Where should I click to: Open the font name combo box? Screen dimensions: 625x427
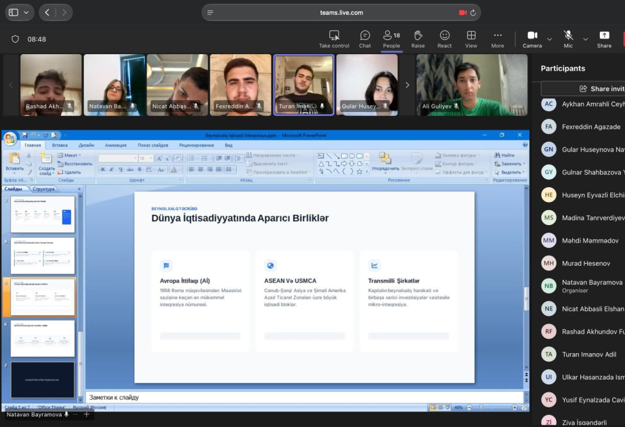coord(117,159)
